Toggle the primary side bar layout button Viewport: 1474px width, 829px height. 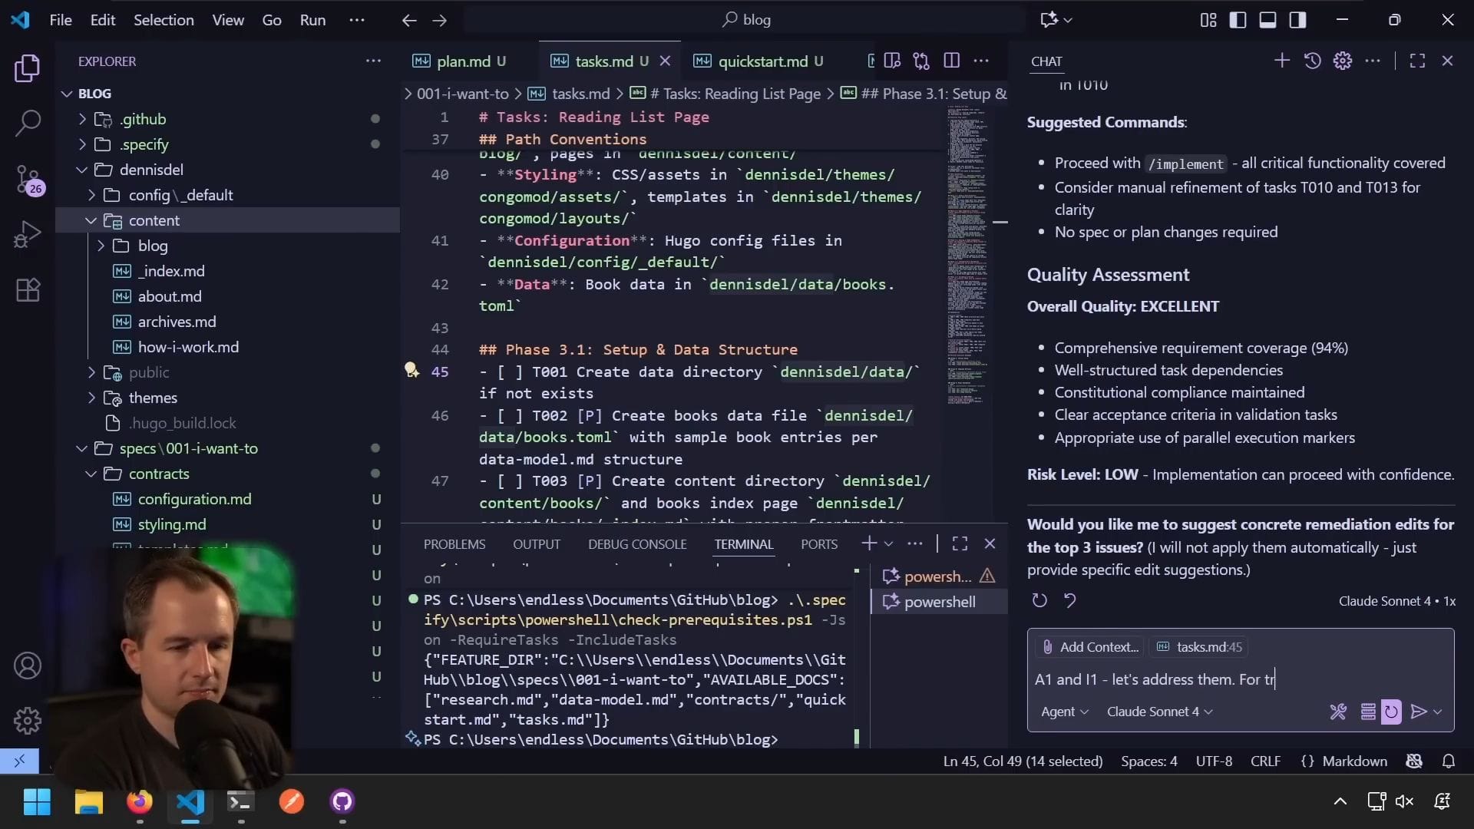click(1238, 20)
